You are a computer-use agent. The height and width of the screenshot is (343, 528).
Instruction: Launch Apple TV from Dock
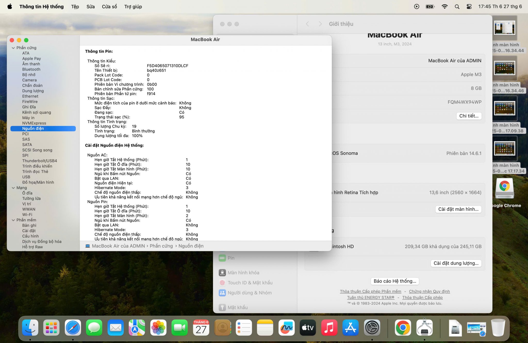click(308, 328)
